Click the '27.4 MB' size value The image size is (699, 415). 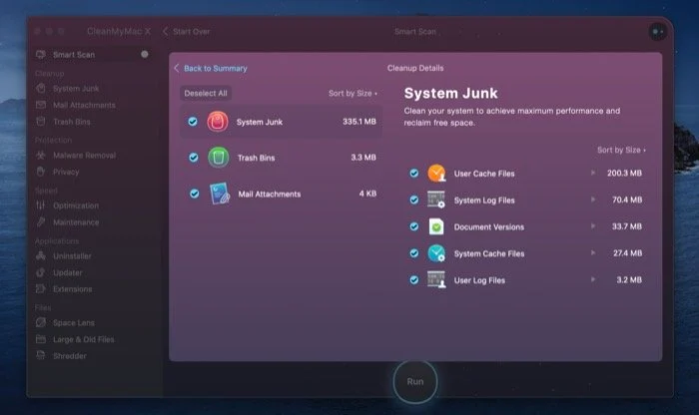pos(627,253)
